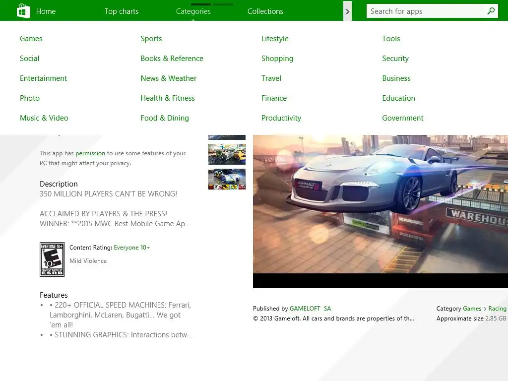Image resolution: width=508 pixels, height=381 pixels.
Task: Browse the News & Weather category
Action: [x=169, y=78]
